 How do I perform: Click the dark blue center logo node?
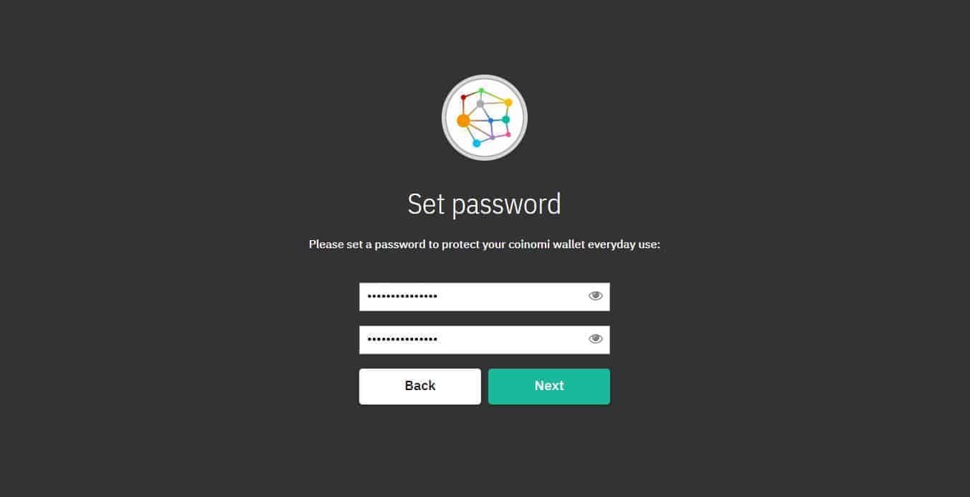pyautogui.click(x=490, y=120)
